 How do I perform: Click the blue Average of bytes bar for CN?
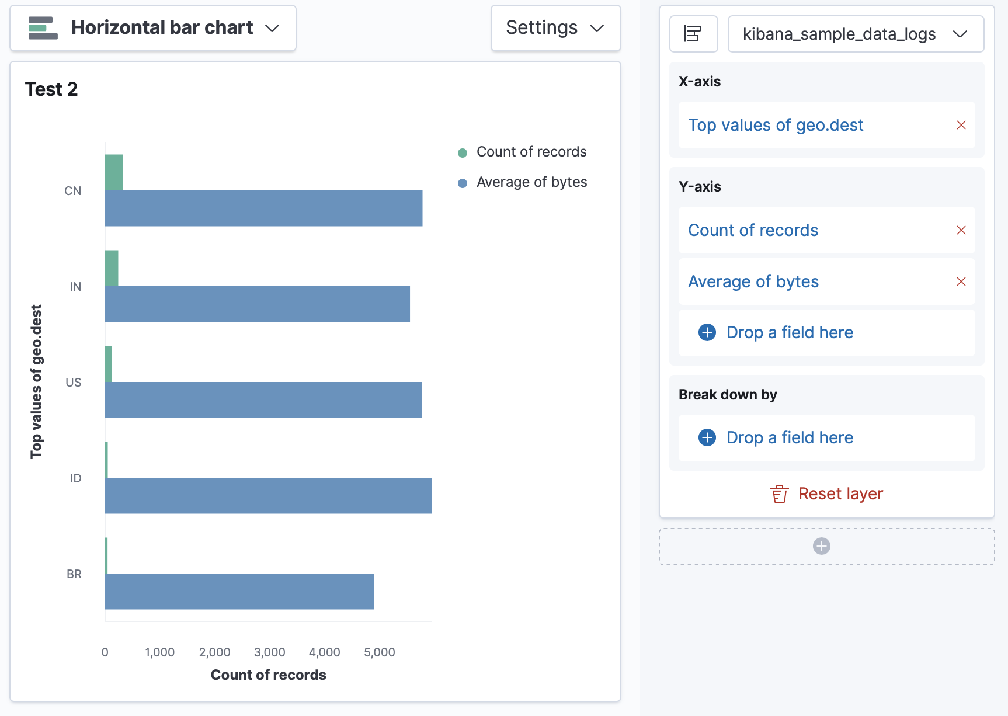click(x=263, y=208)
